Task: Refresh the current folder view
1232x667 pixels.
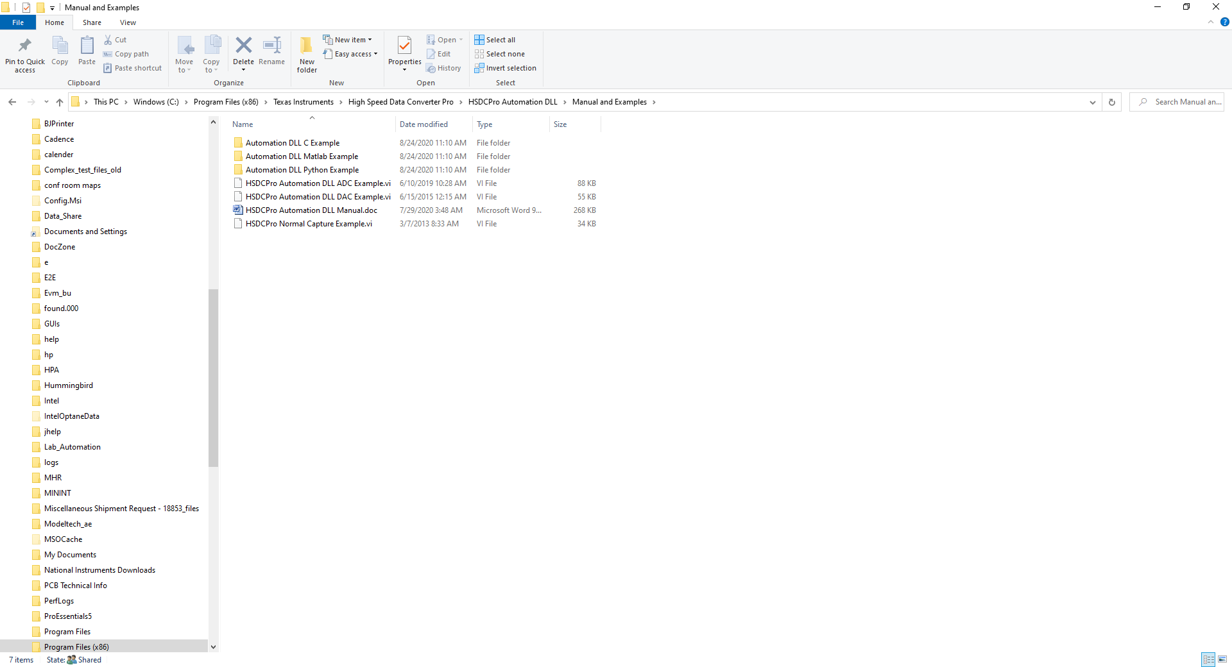Action: pos(1112,102)
